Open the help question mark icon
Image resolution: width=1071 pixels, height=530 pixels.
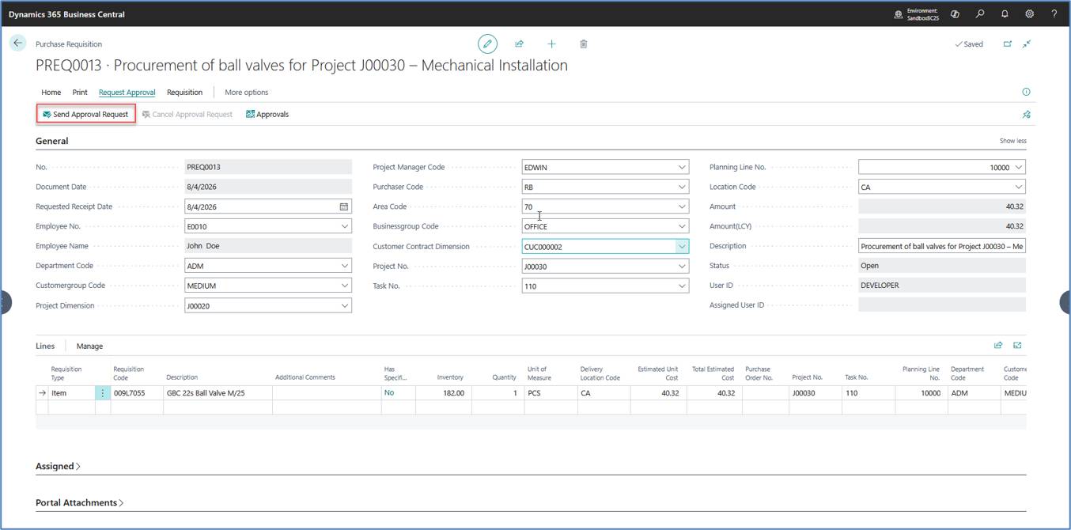[1054, 13]
